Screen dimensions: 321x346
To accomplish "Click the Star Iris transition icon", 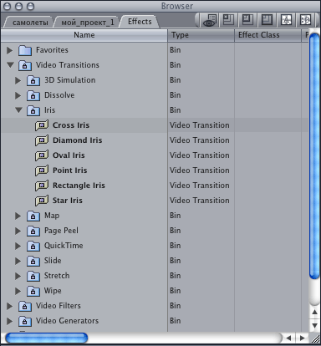I will click(42, 201).
